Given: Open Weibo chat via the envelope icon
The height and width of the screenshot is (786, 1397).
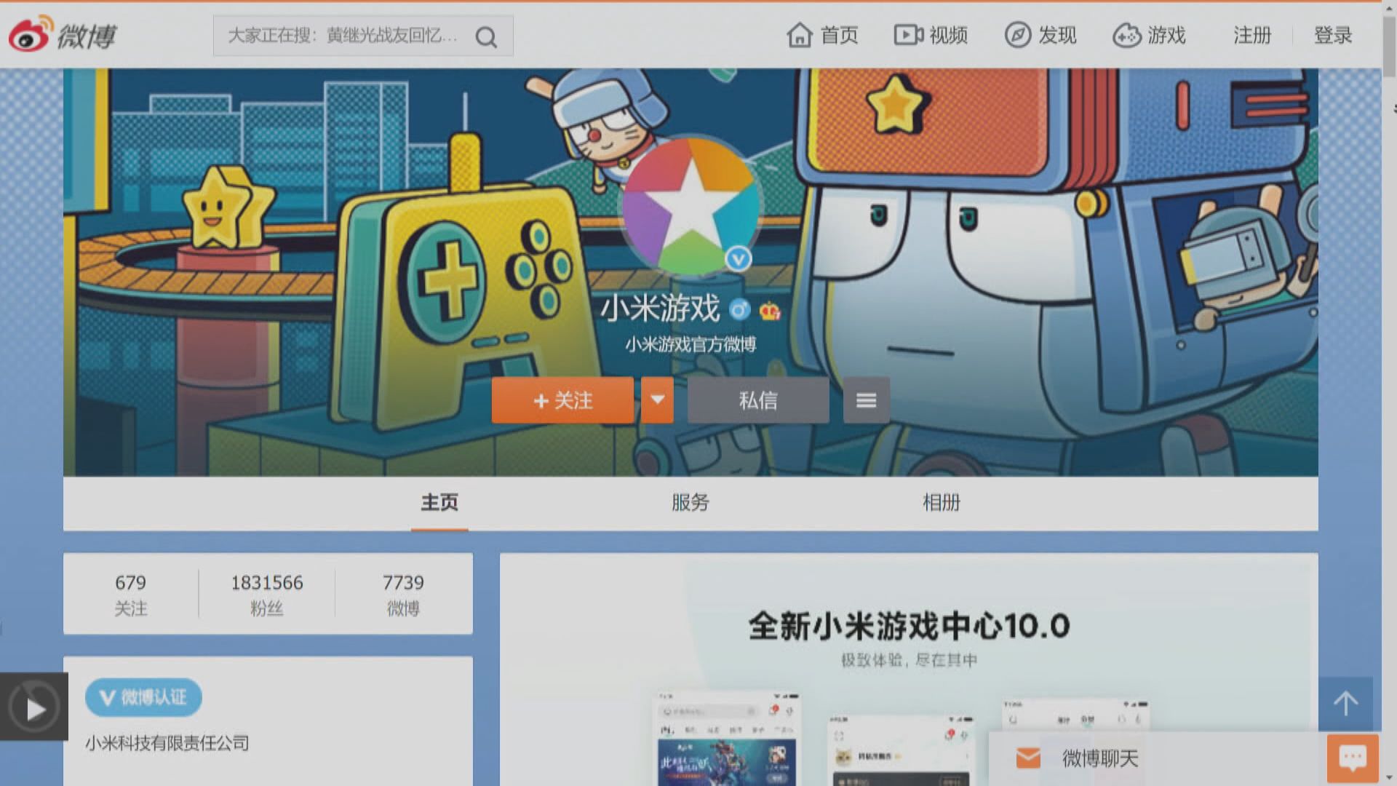Looking at the screenshot, I should tap(1027, 758).
